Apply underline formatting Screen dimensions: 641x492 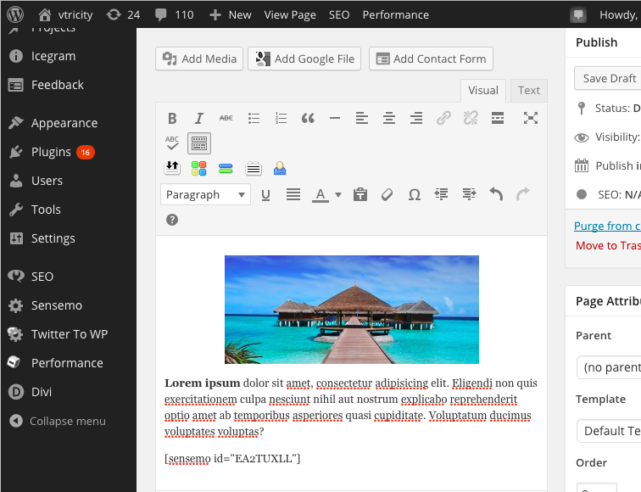coord(265,194)
